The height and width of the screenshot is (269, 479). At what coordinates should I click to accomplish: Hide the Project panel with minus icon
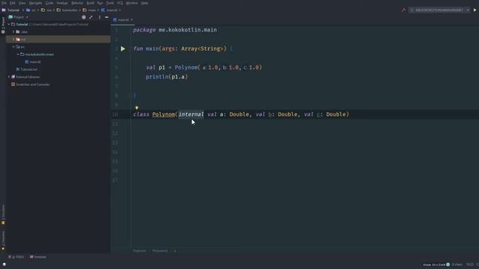[x=106, y=17]
